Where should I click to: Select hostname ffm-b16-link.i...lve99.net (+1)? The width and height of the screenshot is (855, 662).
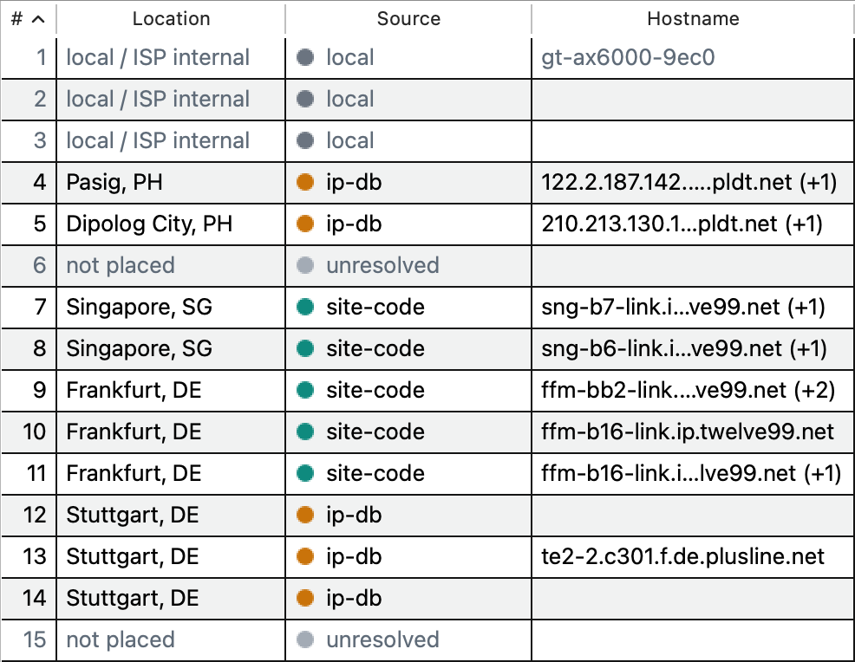[691, 473]
